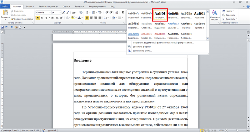The height and width of the screenshot is (132, 250).
Task: Click the multilevel list icon
Action: pos(100,12)
